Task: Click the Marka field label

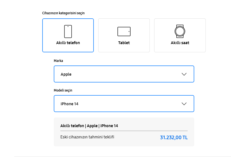Action: tap(58, 61)
